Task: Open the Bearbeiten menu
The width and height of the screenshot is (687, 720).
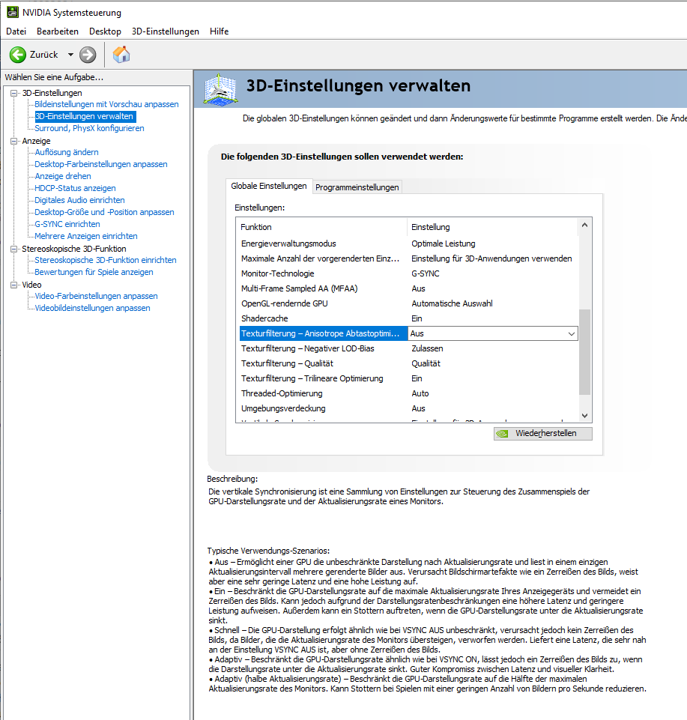Action: tap(58, 31)
